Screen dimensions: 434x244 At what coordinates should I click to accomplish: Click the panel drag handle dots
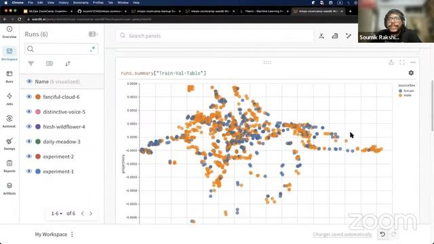click(267, 62)
